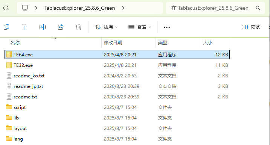Select the lib folder icon
The image size is (270, 145).
pos(9,118)
